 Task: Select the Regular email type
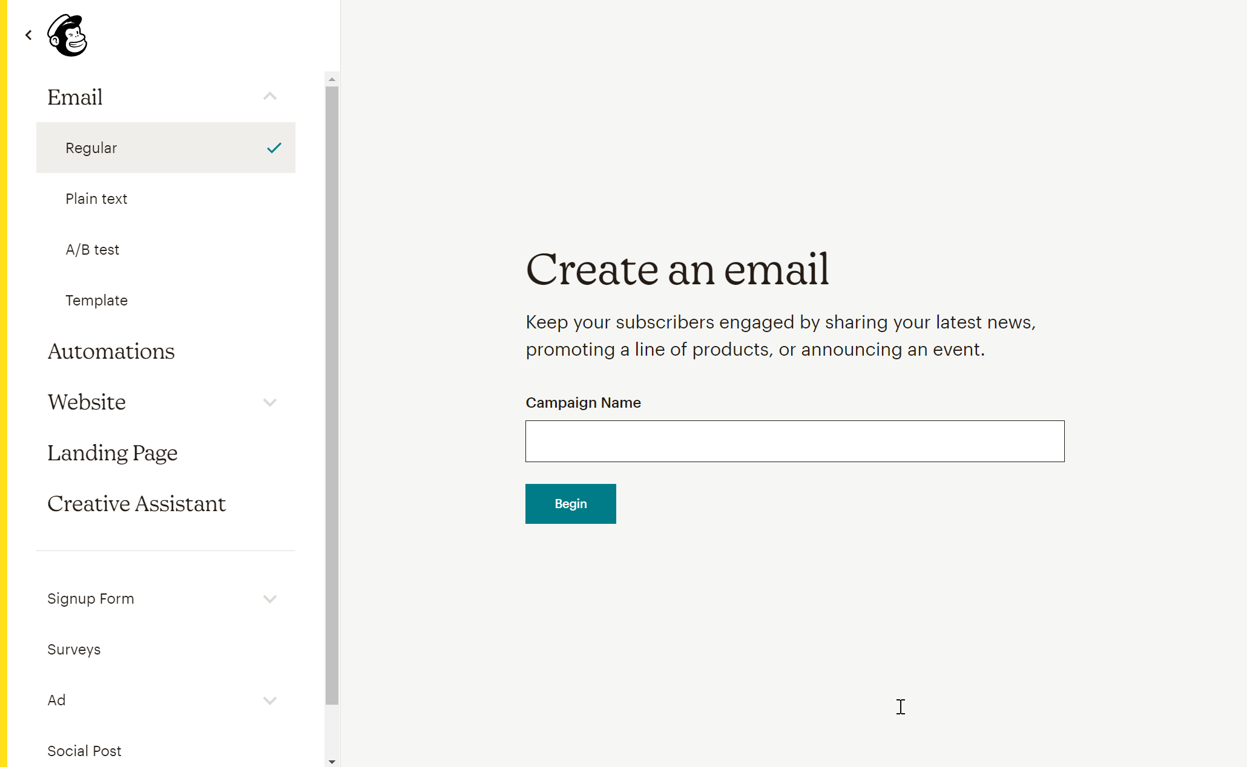point(91,148)
